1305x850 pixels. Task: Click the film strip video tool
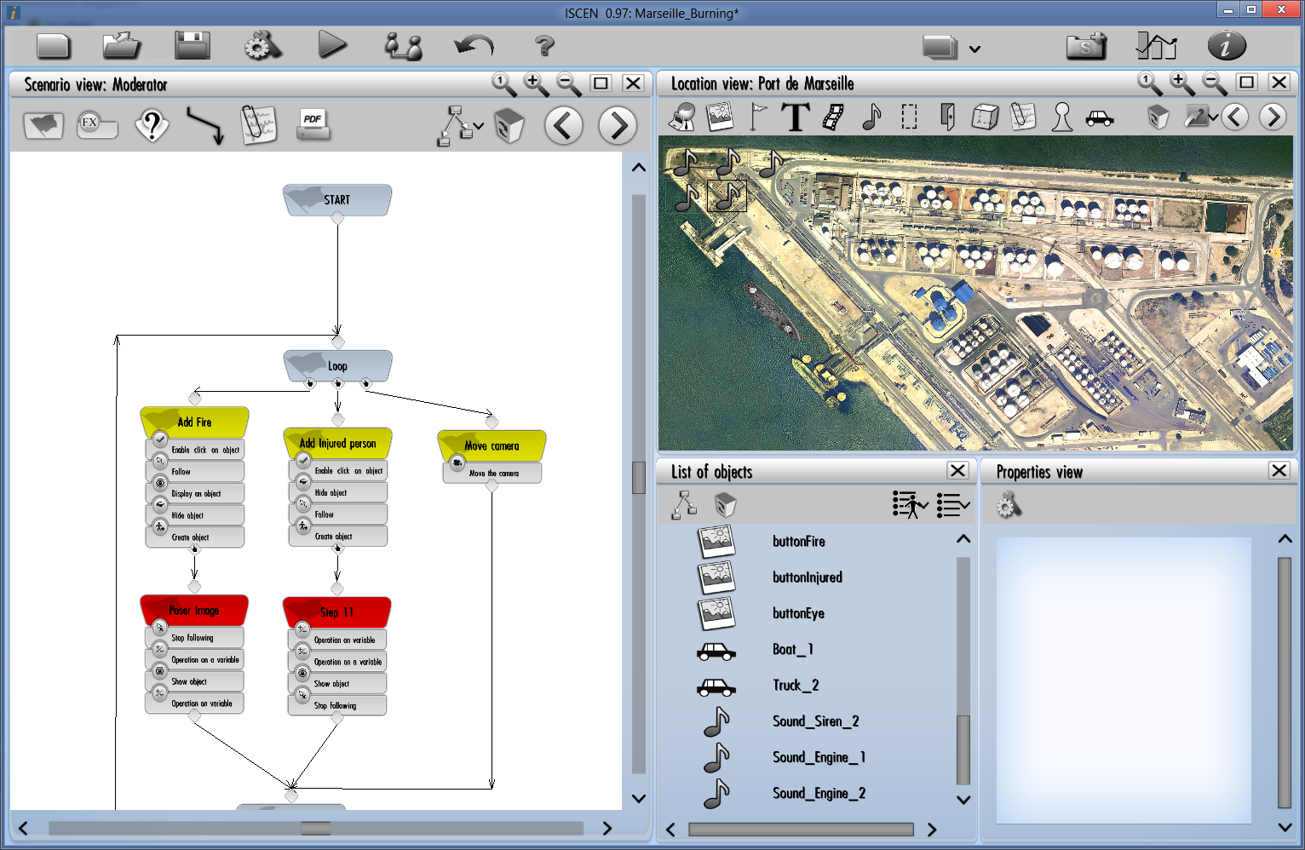click(x=833, y=117)
